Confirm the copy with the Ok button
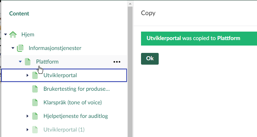The width and height of the screenshot is (257, 137). click(x=150, y=59)
